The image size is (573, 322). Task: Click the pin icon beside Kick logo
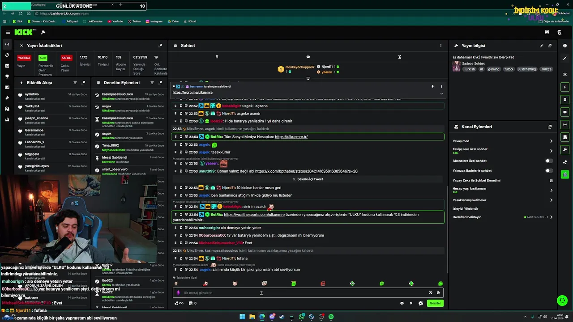[x=43, y=32]
